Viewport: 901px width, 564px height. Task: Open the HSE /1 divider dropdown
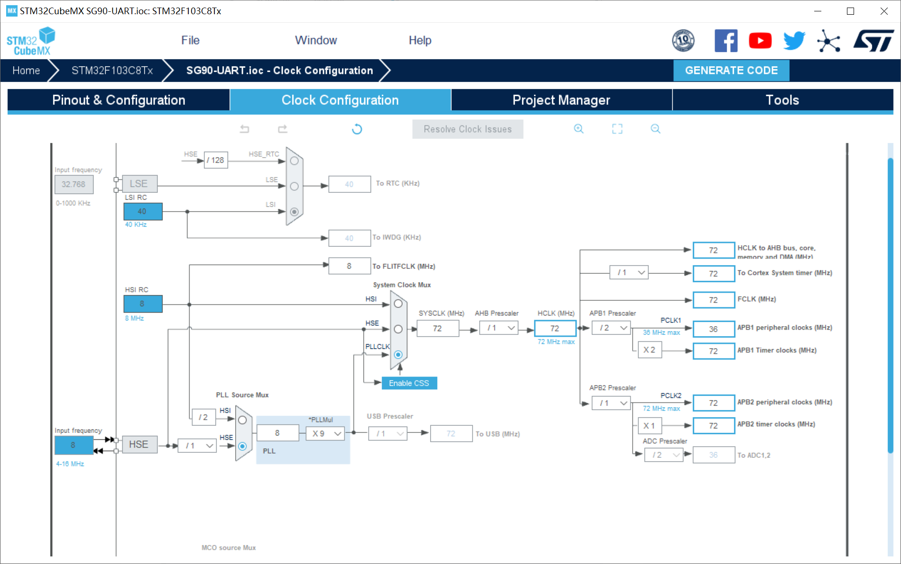tap(197, 446)
